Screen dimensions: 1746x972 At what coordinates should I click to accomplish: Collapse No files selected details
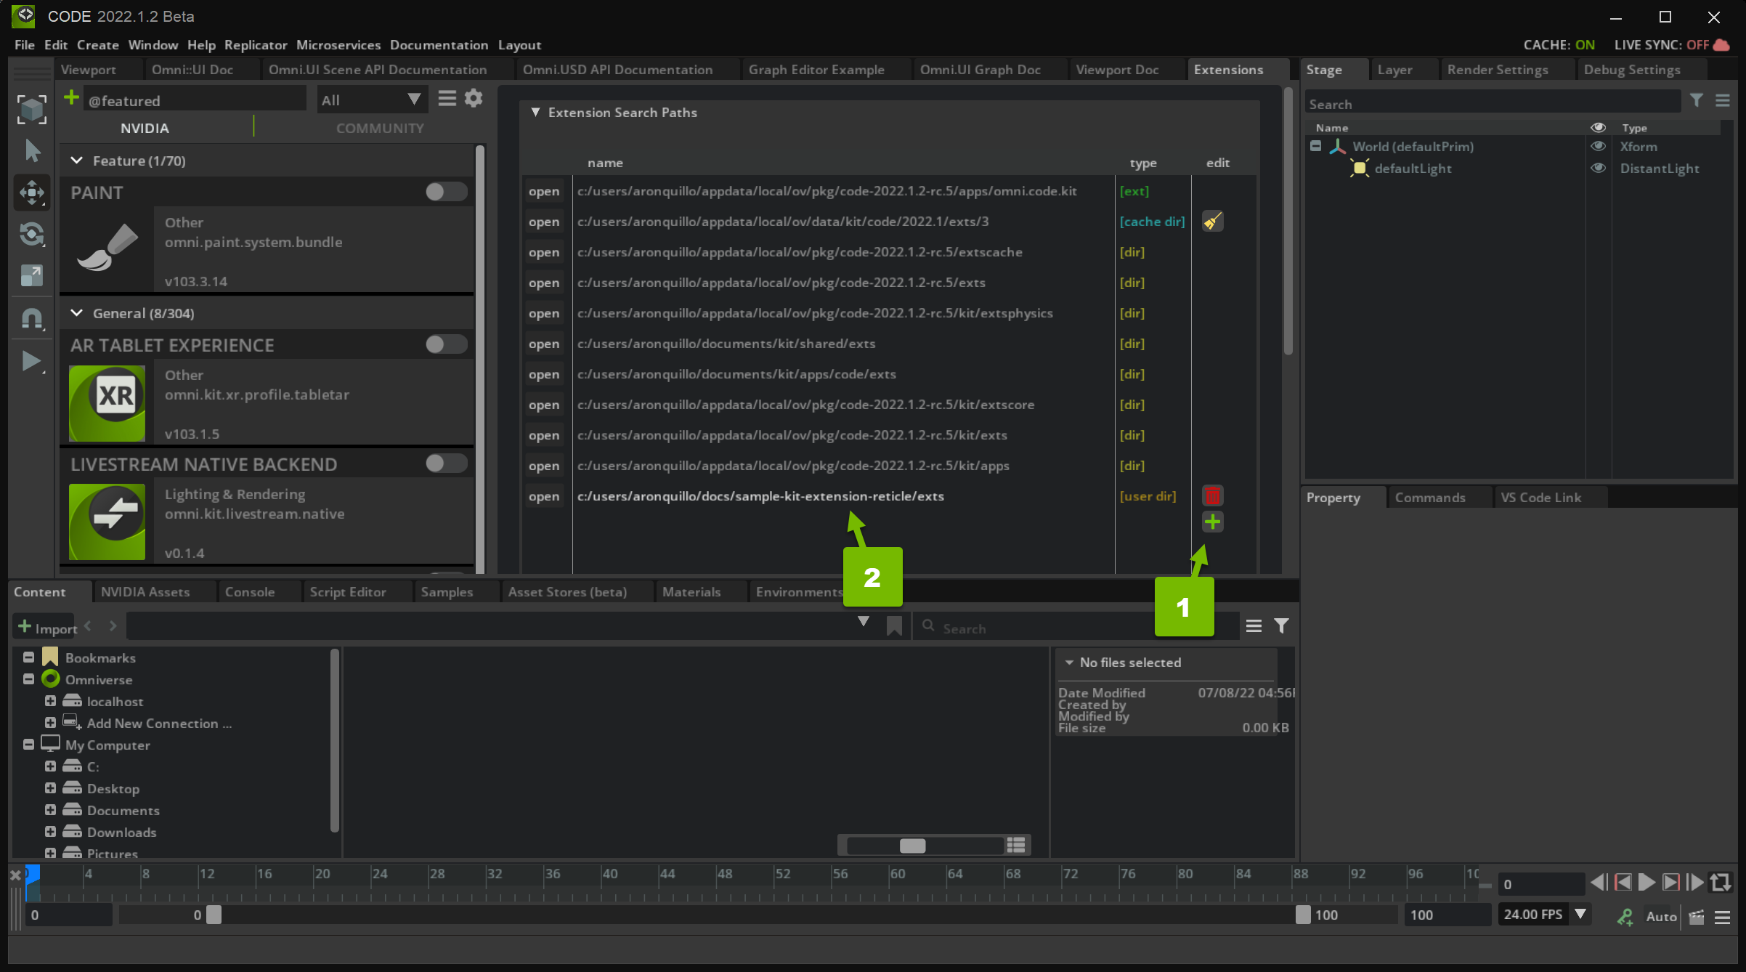coord(1068,662)
